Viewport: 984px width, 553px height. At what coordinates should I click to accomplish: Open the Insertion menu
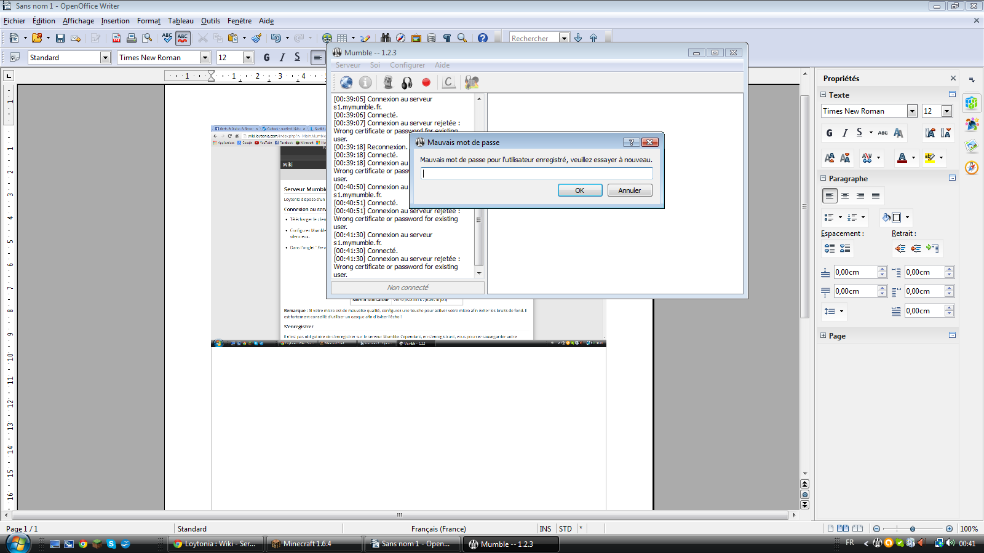(x=115, y=20)
